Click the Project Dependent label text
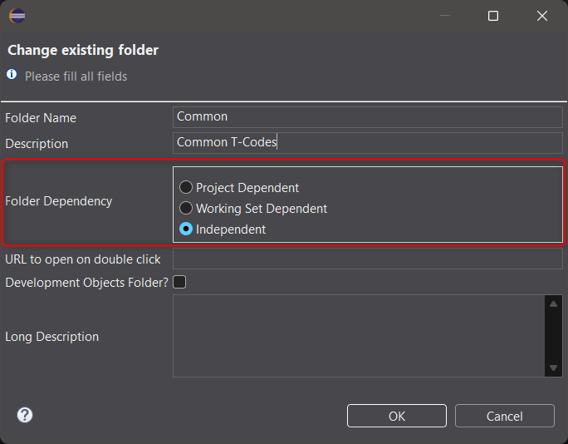 click(247, 188)
